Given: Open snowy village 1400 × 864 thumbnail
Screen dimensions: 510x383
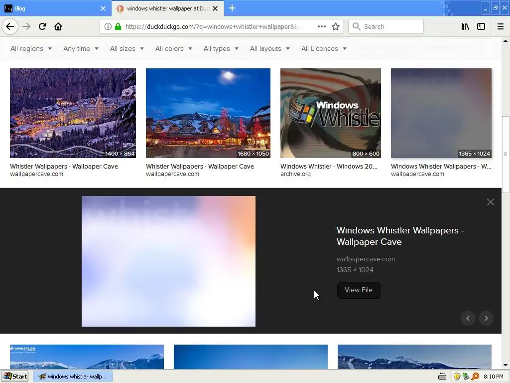Looking at the screenshot, I should click(x=73, y=113).
